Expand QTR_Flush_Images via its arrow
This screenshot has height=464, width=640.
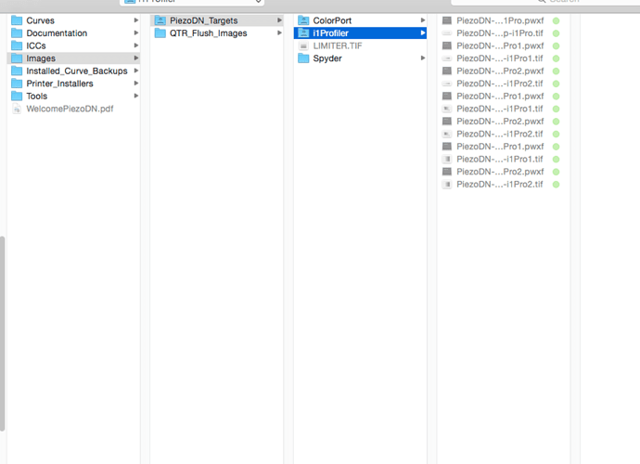coord(279,32)
